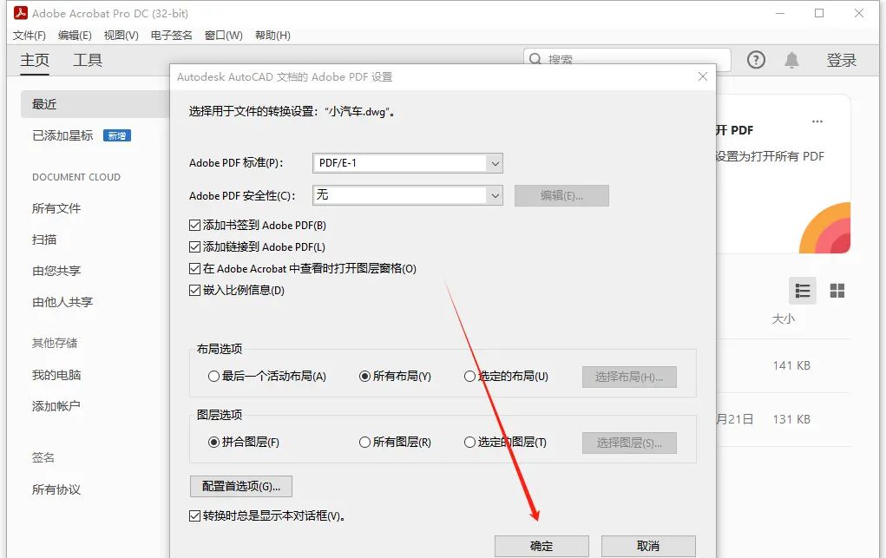886x558 pixels.
Task: Click the 编辑(E)... button
Action: [x=561, y=195]
